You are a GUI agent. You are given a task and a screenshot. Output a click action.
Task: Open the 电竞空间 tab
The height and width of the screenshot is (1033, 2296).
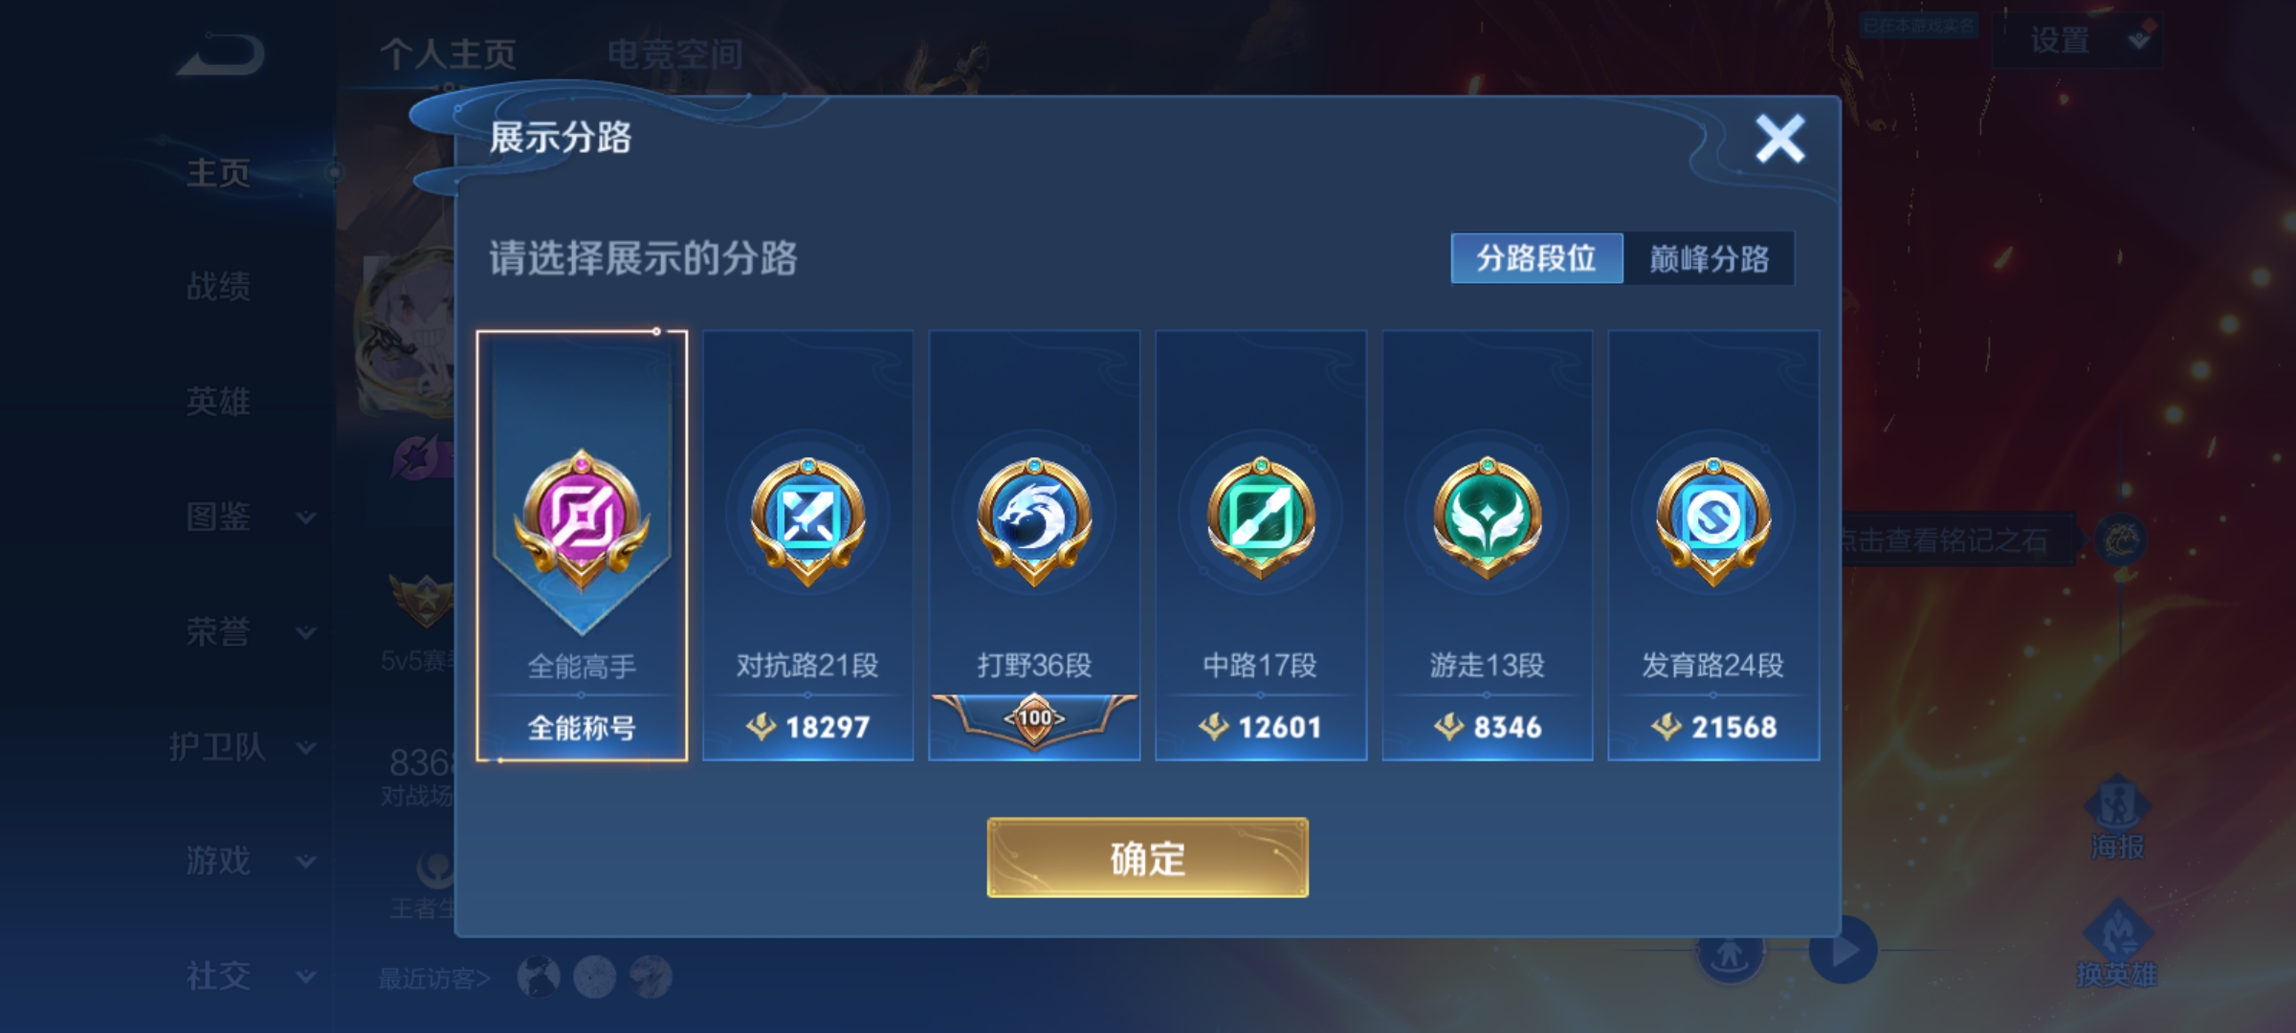675,55
